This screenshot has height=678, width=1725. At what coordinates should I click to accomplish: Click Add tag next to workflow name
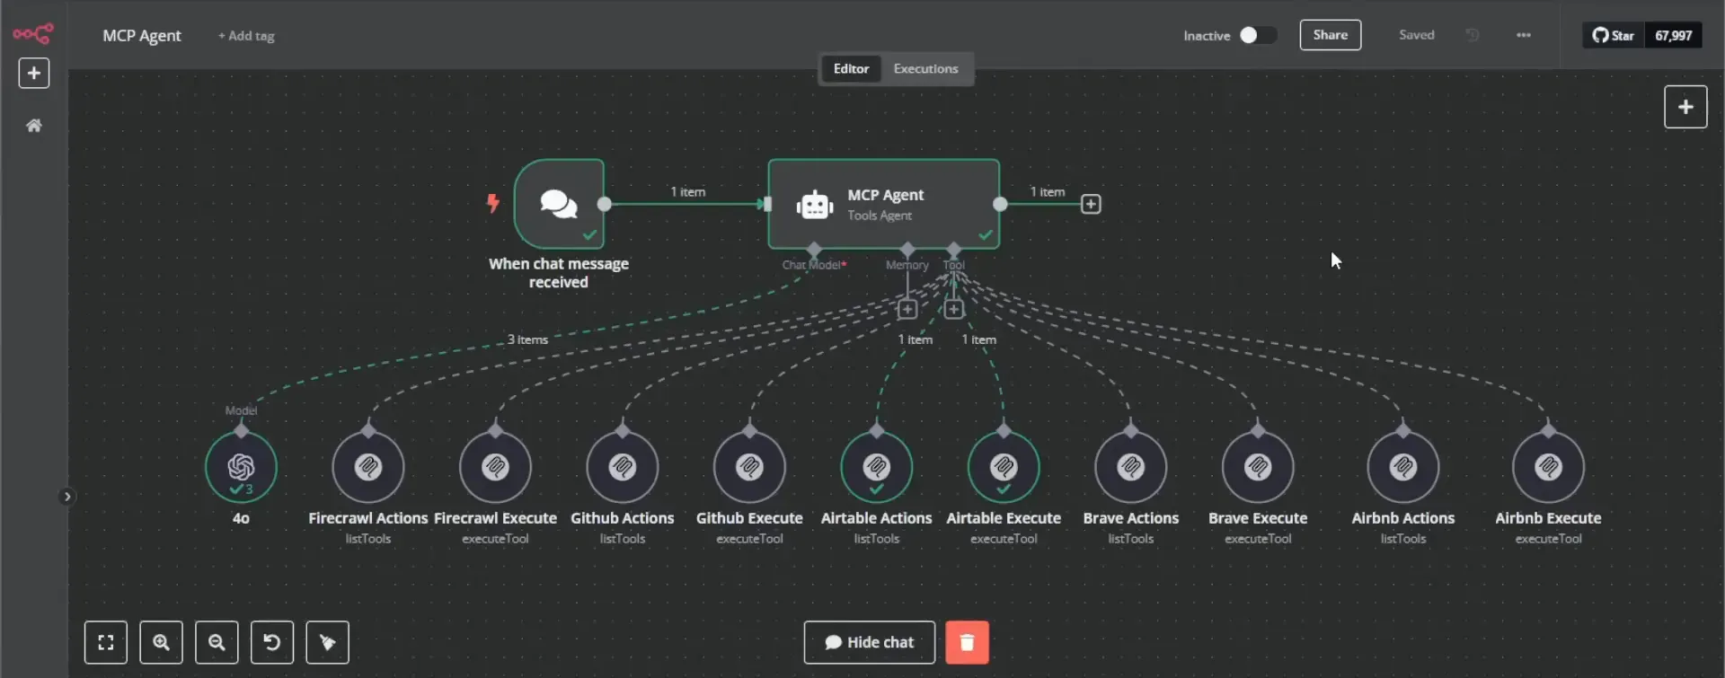coord(246,36)
